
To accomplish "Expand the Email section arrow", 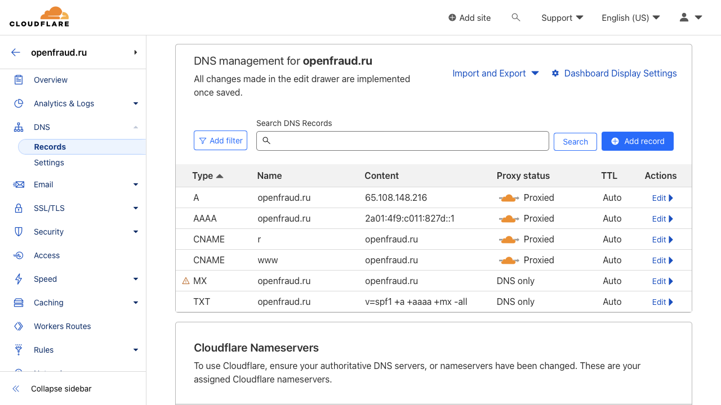I will [136, 184].
